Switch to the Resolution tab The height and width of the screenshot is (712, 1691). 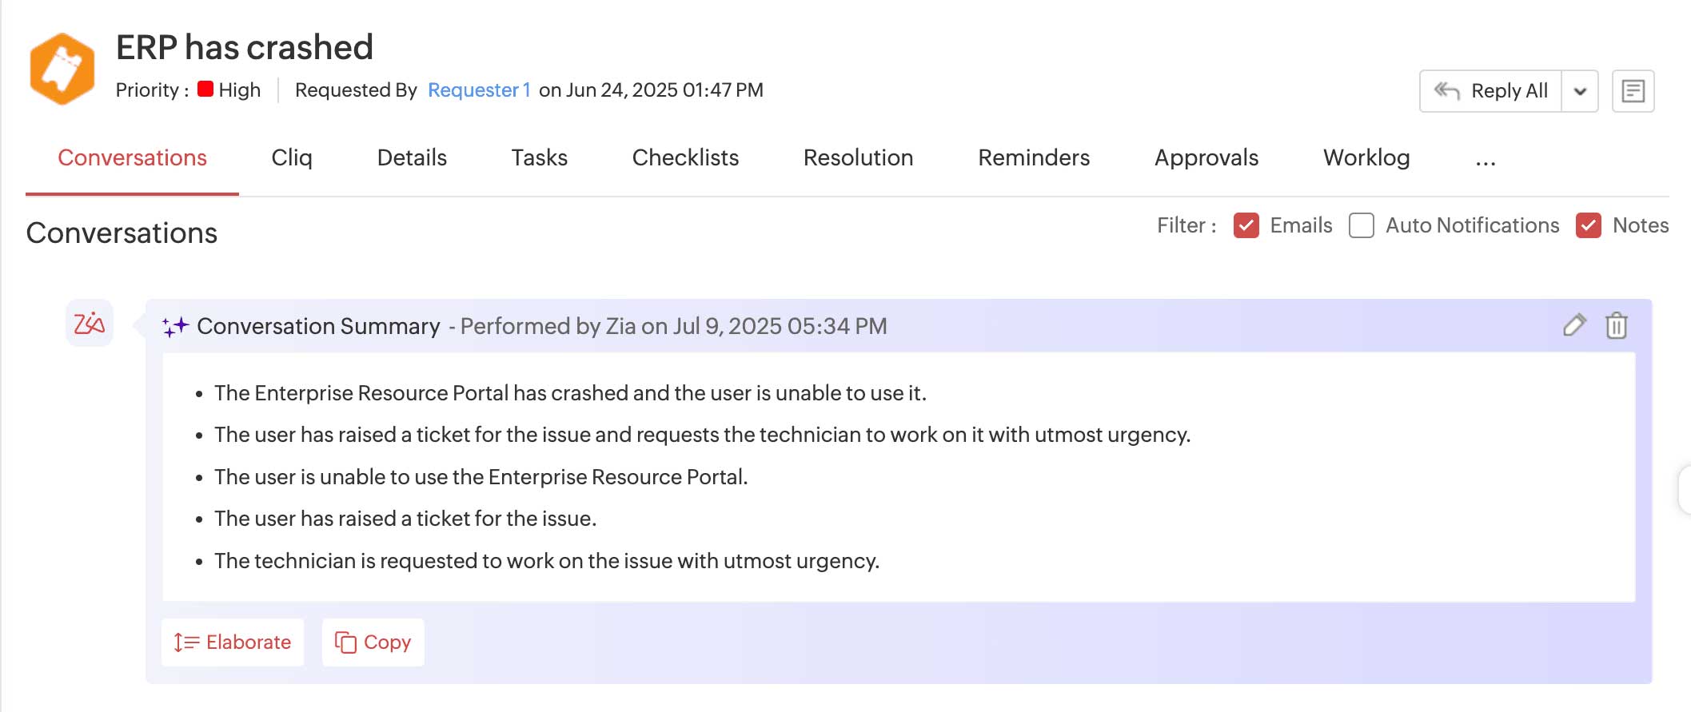point(858,157)
